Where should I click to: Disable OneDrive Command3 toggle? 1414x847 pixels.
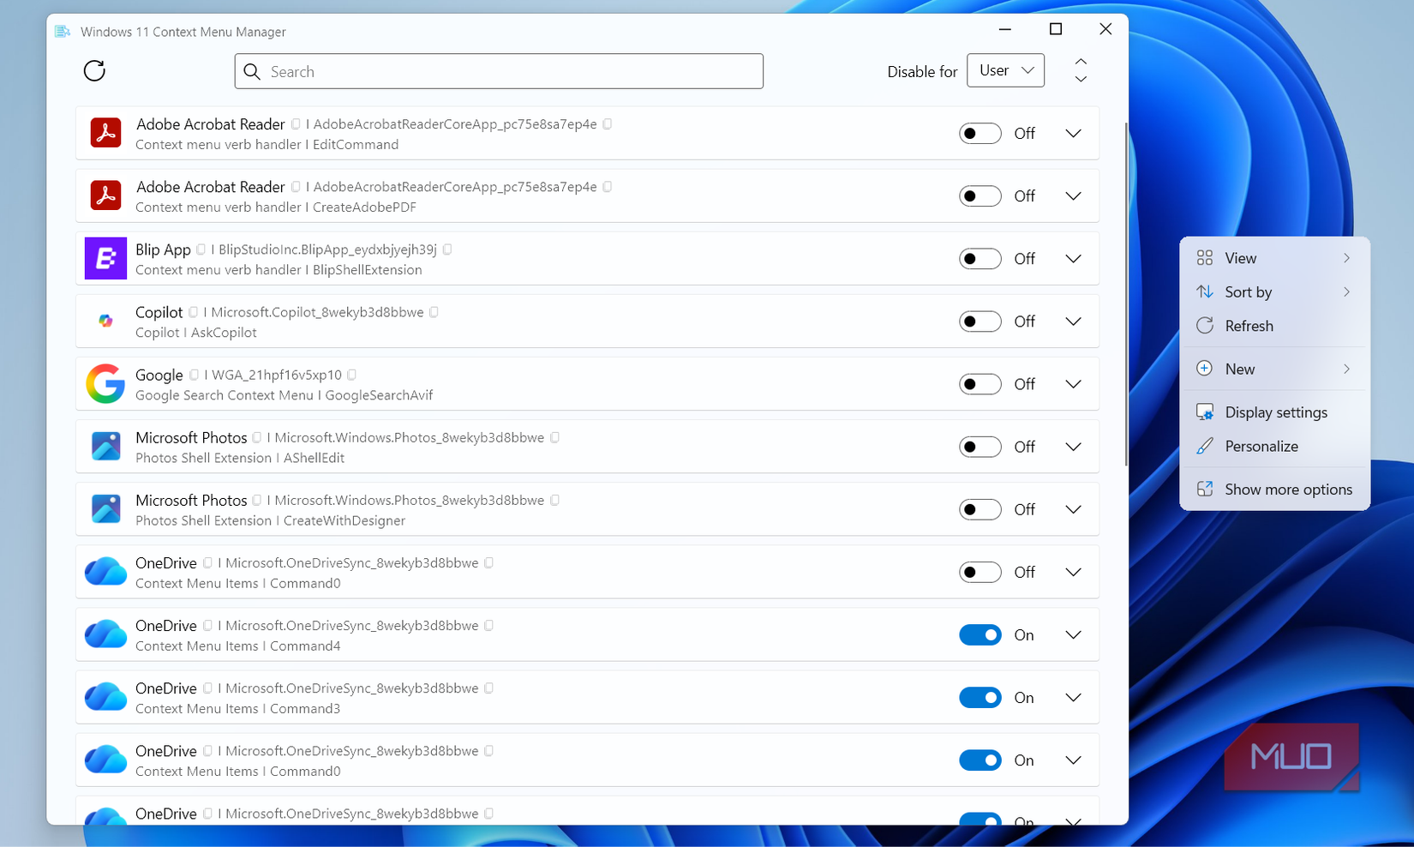point(980,697)
